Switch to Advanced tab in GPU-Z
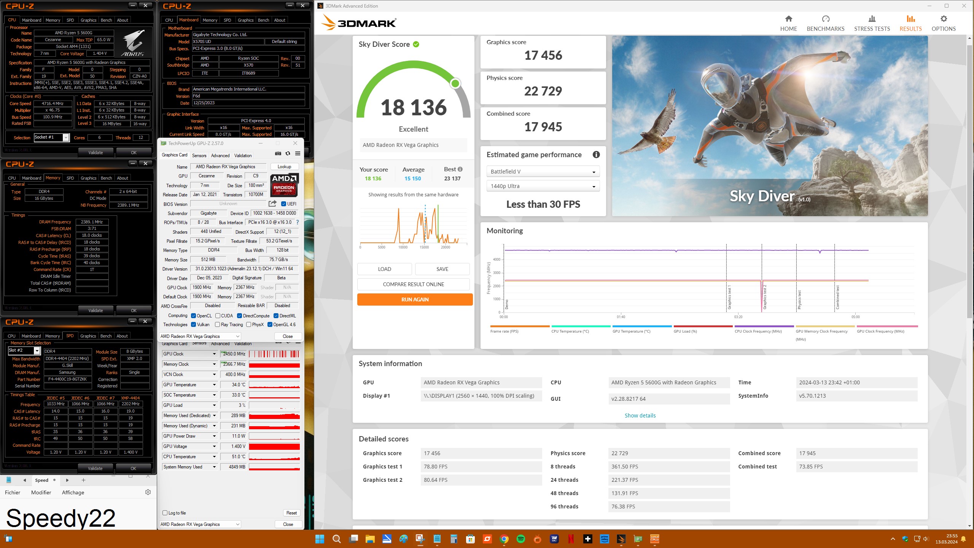The image size is (974, 548). [220, 156]
